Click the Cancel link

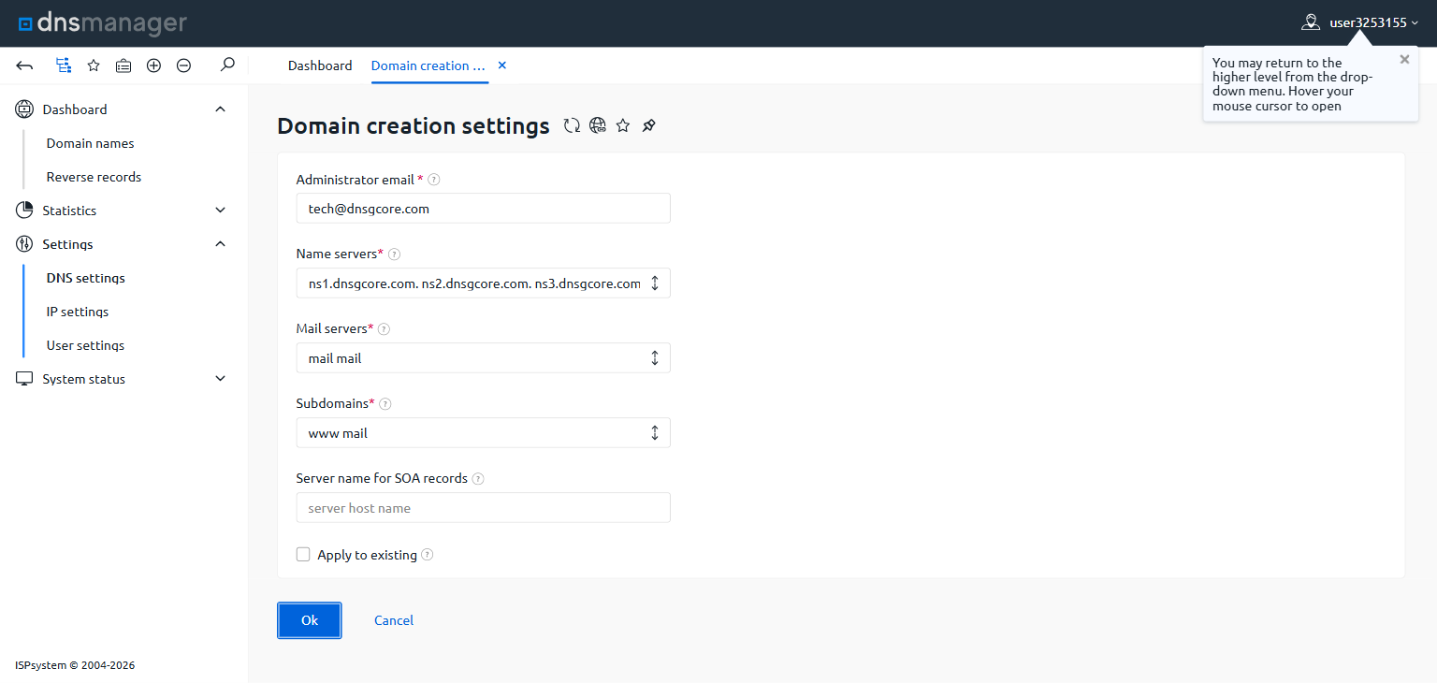(x=394, y=620)
